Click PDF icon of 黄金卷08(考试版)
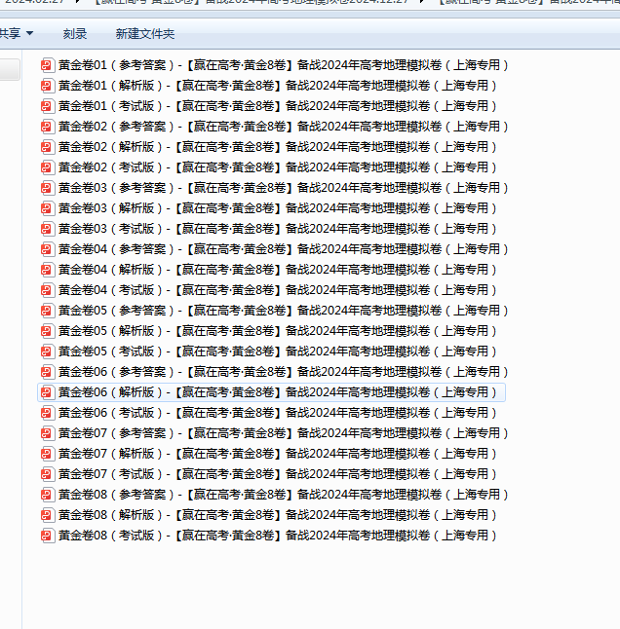Viewport: 620px width, 629px height. click(48, 536)
